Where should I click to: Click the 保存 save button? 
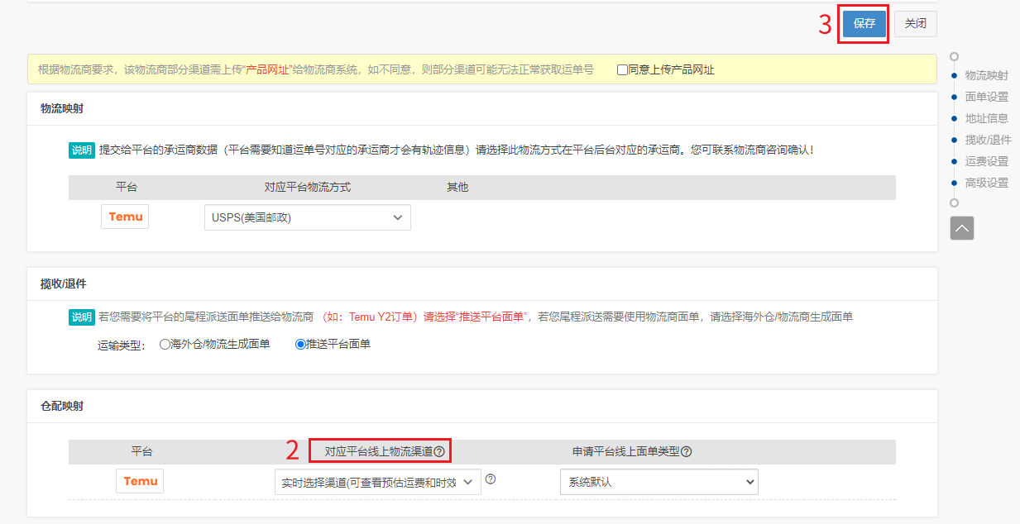click(x=864, y=24)
